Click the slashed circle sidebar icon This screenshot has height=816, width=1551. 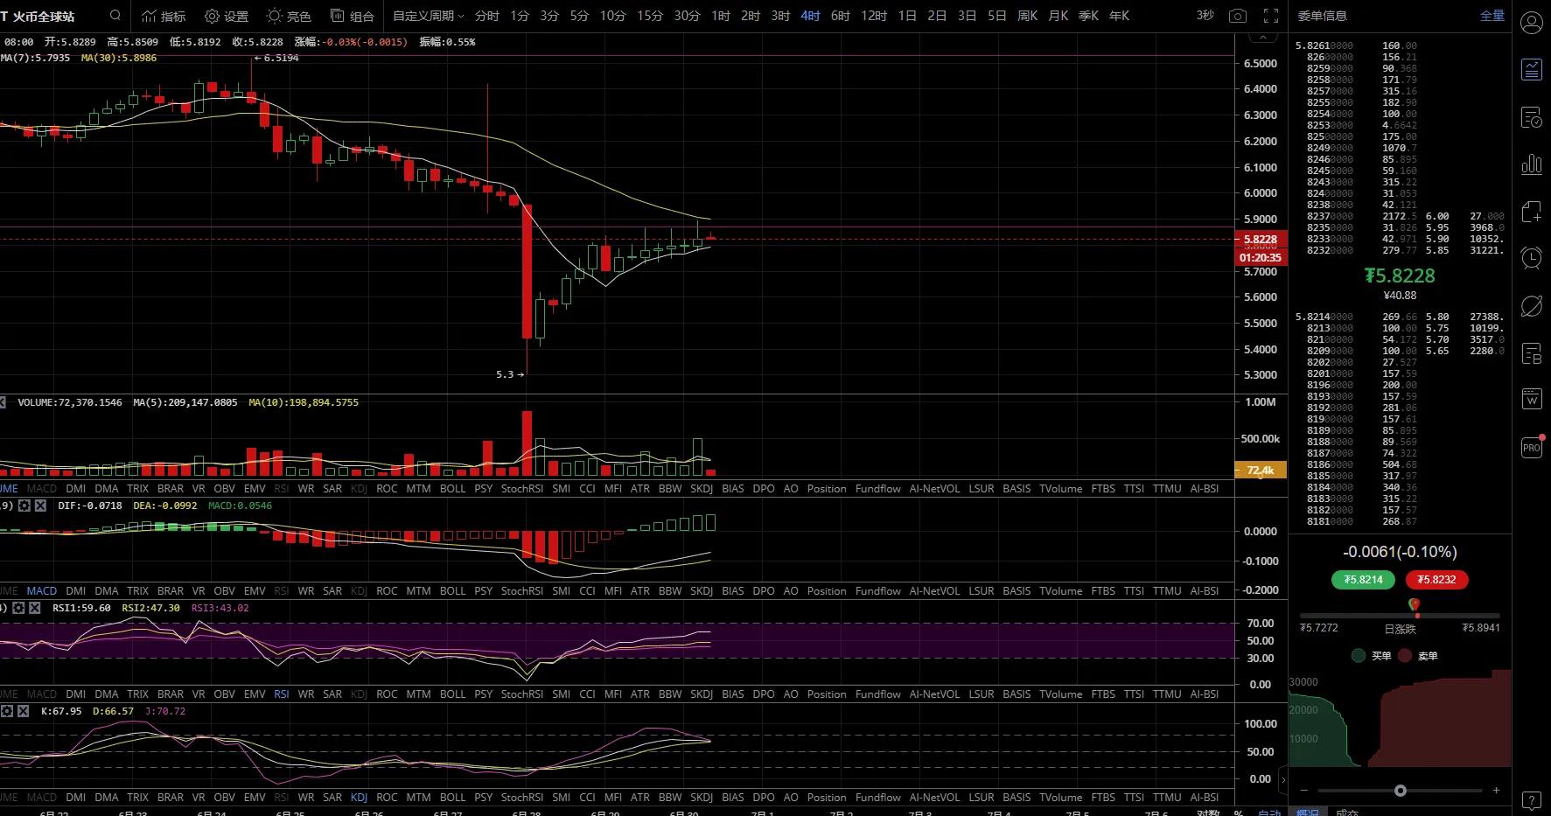[x=1532, y=305]
